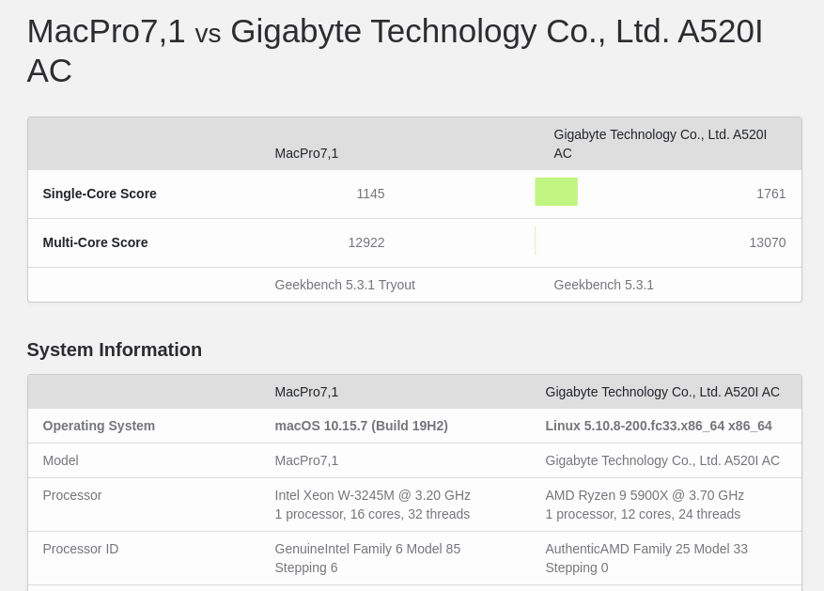Click the Geekbench 5.3.1 version under Gigabyte

[603, 285]
